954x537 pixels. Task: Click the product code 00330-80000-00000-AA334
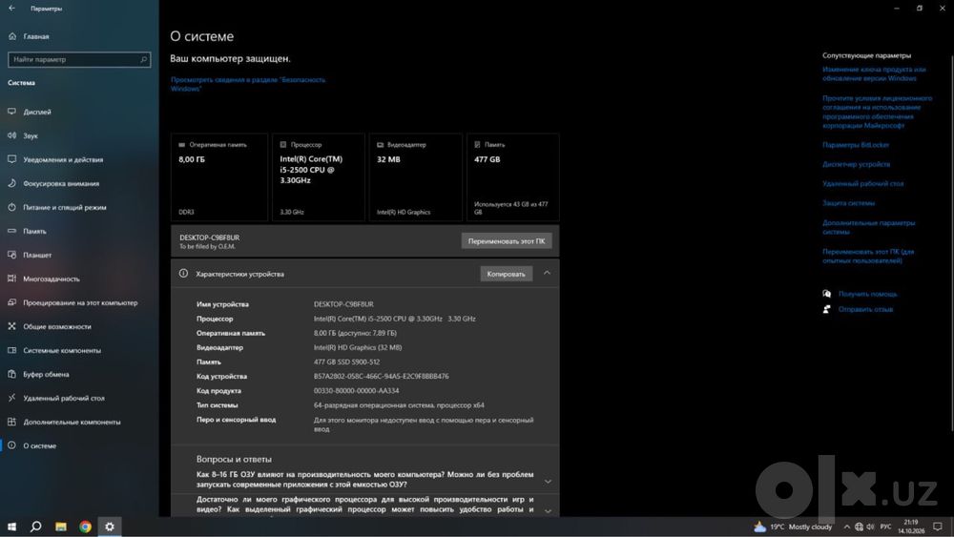(357, 390)
